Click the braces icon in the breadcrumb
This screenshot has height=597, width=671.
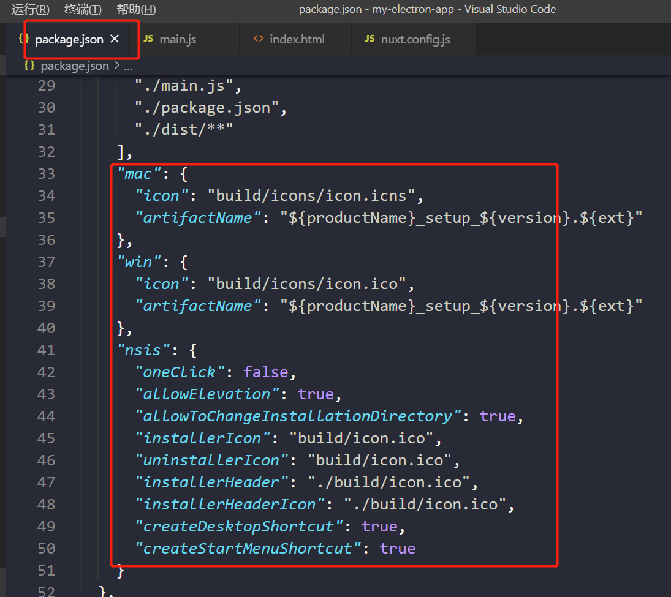[x=29, y=66]
